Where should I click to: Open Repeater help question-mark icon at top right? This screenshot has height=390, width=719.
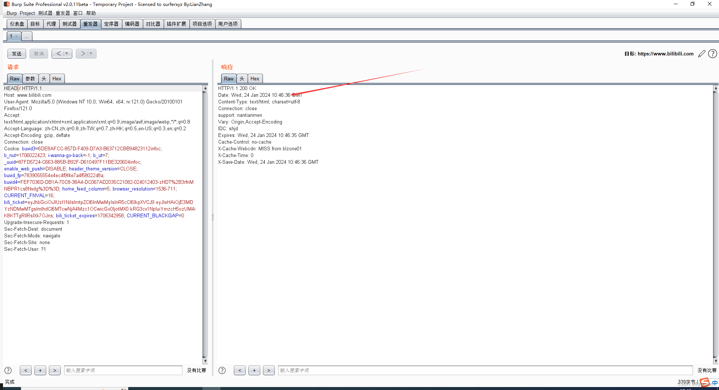point(713,54)
